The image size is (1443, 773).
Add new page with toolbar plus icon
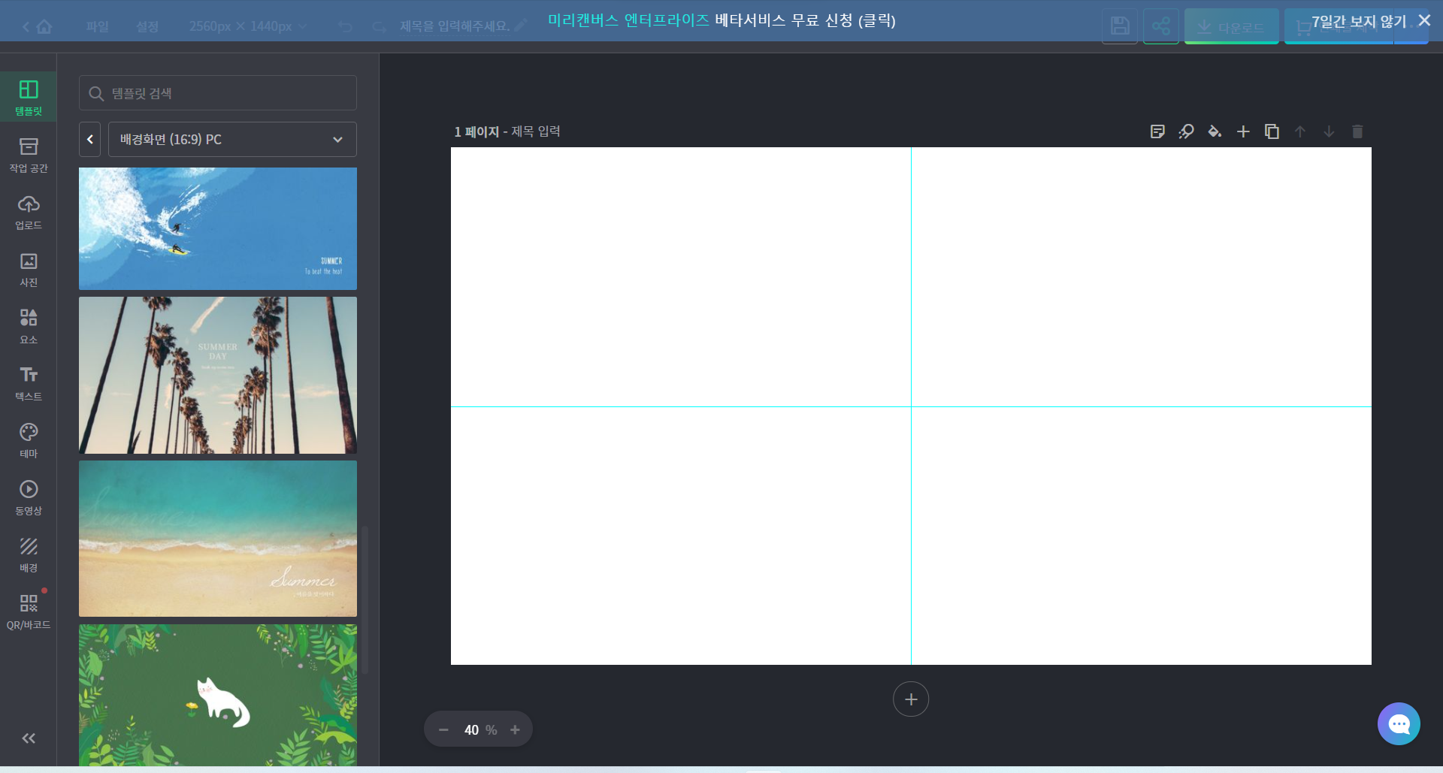click(x=1243, y=131)
